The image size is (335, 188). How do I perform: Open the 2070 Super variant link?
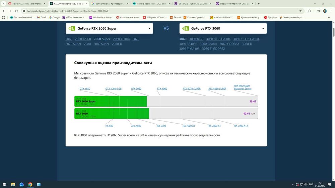point(73,44)
